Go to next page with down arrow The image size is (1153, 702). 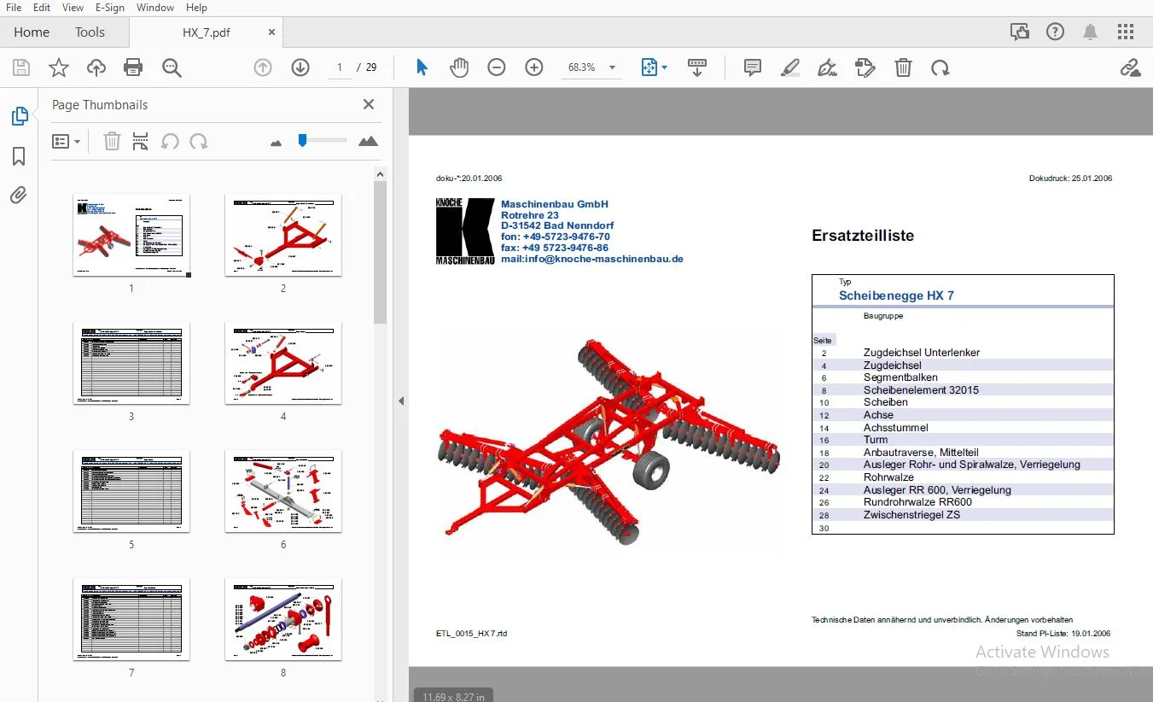[x=300, y=67]
